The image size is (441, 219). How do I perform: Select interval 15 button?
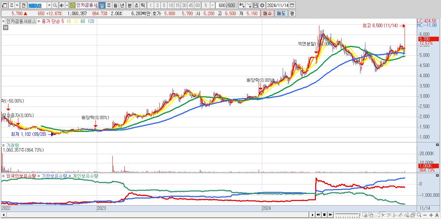pyautogui.click(x=177, y=5)
